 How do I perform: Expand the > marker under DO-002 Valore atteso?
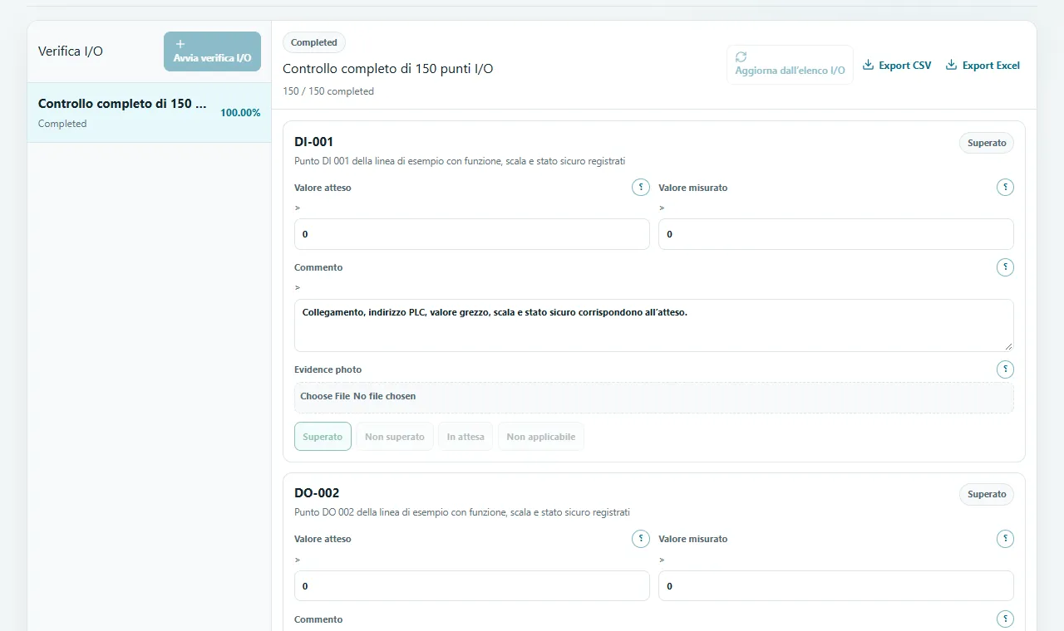pos(297,560)
